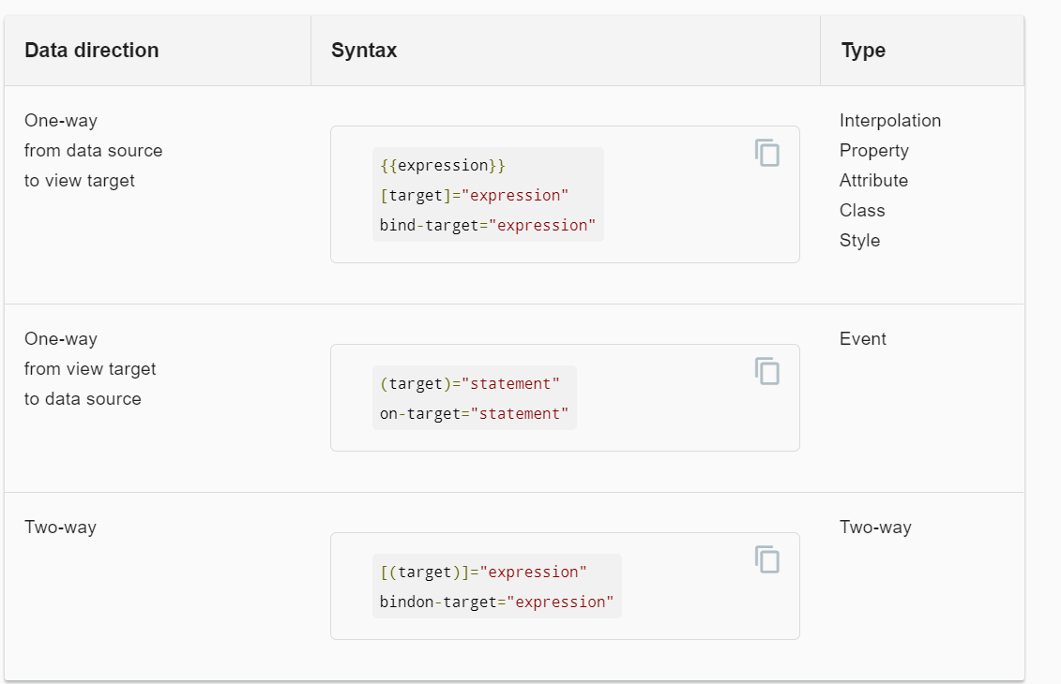The image size is (1061, 684).
Task: Click the "Interpolation" type text
Action: pyautogui.click(x=890, y=121)
